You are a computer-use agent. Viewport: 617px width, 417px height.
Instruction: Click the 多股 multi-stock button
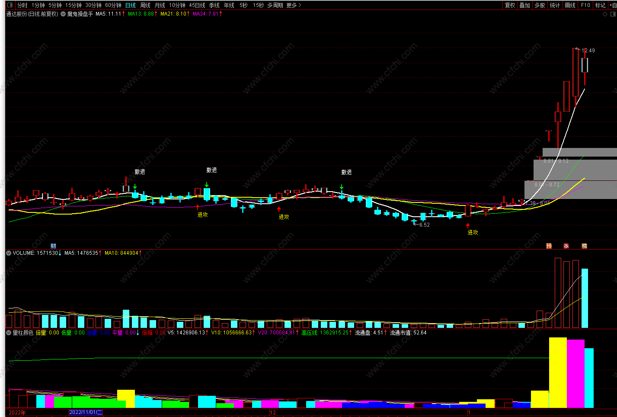[x=540, y=5]
